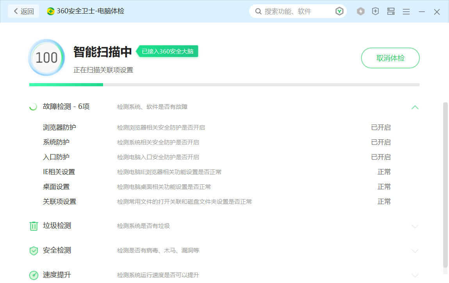Click the 360 logo icon in title bar
The width and height of the screenshot is (449, 283).
[x=51, y=11]
